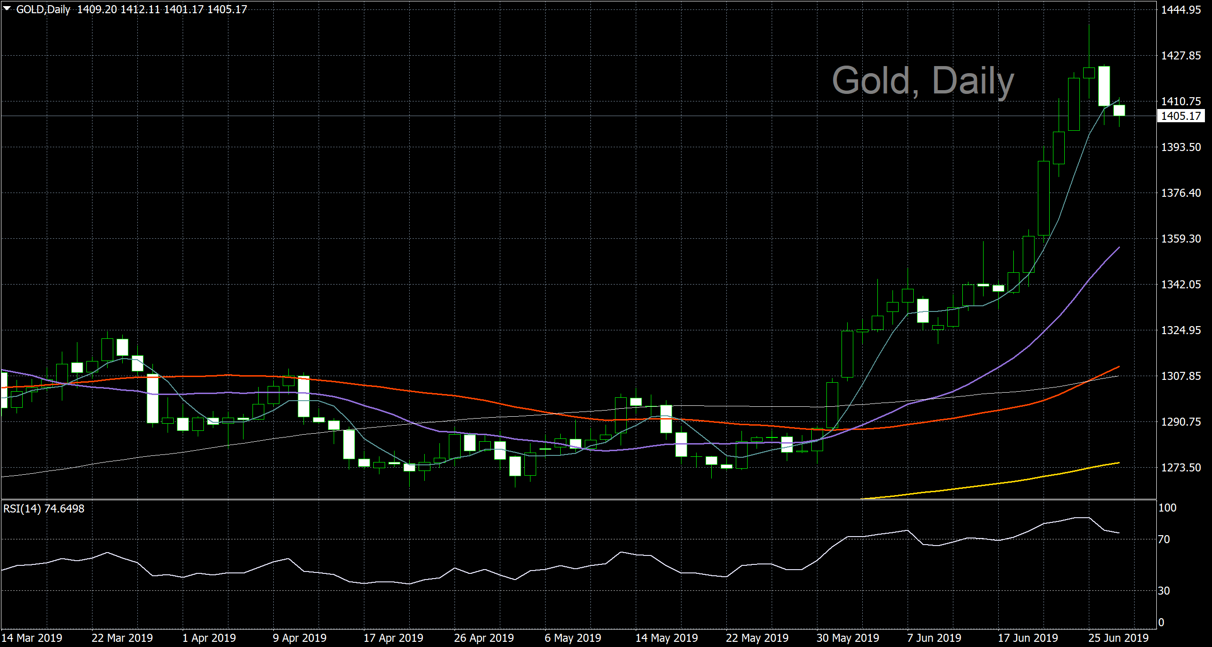Select the 9 Apr 2019 date label
This screenshot has height=647, width=1212.
(300, 638)
